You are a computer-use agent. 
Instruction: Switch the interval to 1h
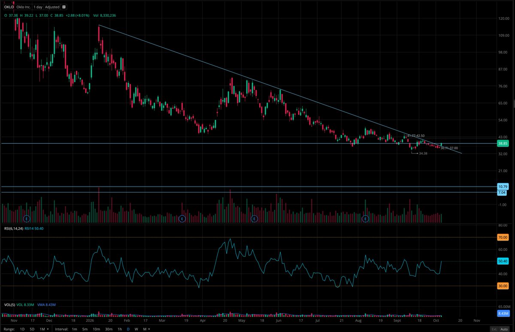click(x=119, y=329)
